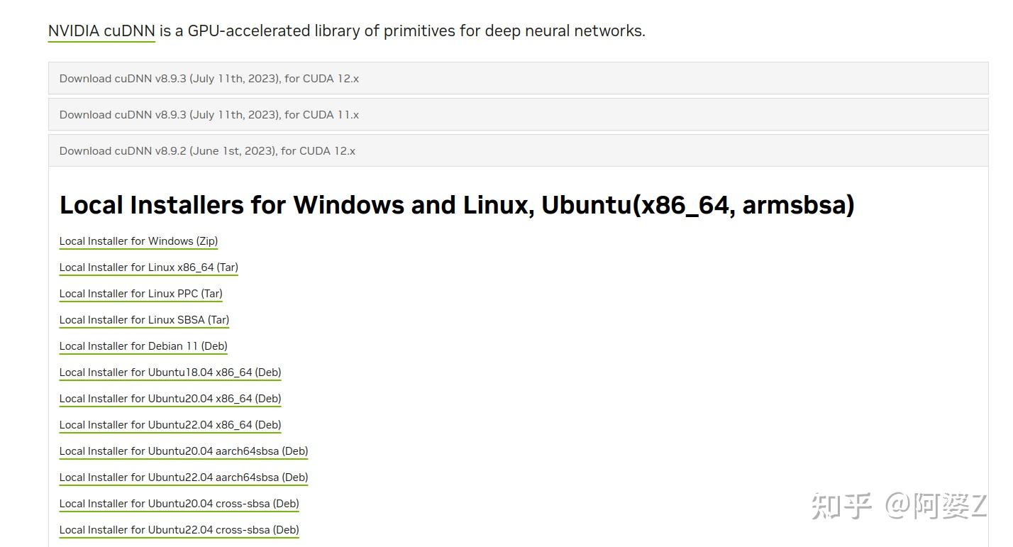The height and width of the screenshot is (547, 1013).
Task: Download the Ubuntu20.04 x86_64 Deb installer
Action: point(170,398)
